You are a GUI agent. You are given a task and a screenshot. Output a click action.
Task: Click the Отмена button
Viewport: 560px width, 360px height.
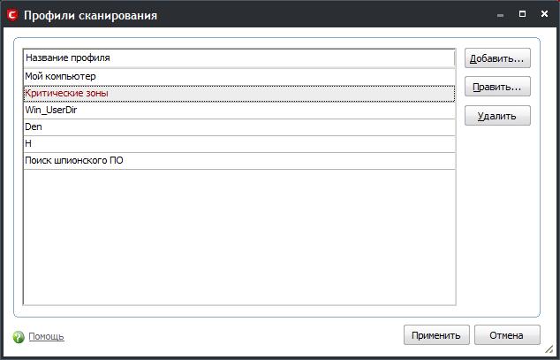(506, 335)
